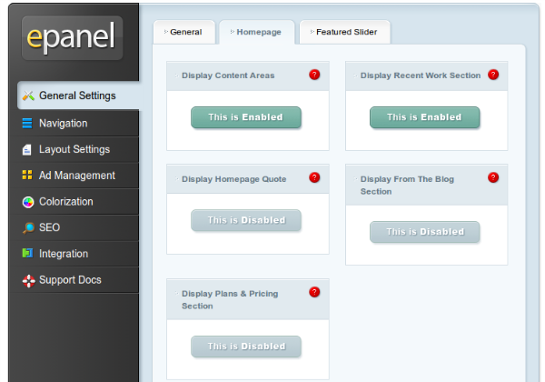The width and height of the screenshot is (545, 382).
Task: Toggle Display Recent Work Section off
Action: tap(424, 117)
